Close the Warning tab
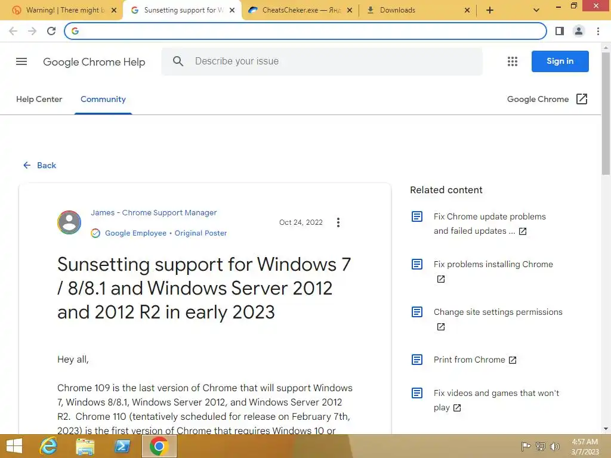 (114, 11)
